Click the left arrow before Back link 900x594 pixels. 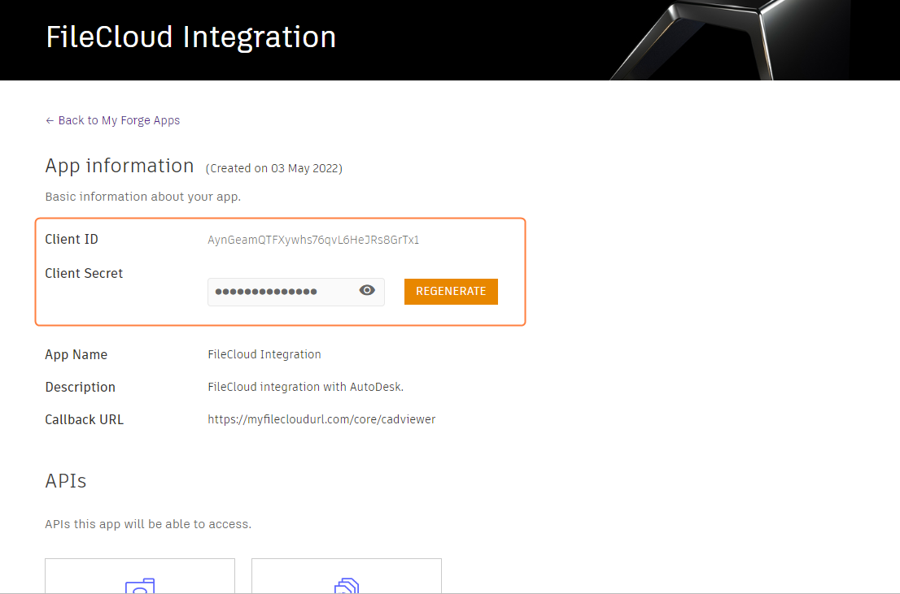tap(50, 120)
